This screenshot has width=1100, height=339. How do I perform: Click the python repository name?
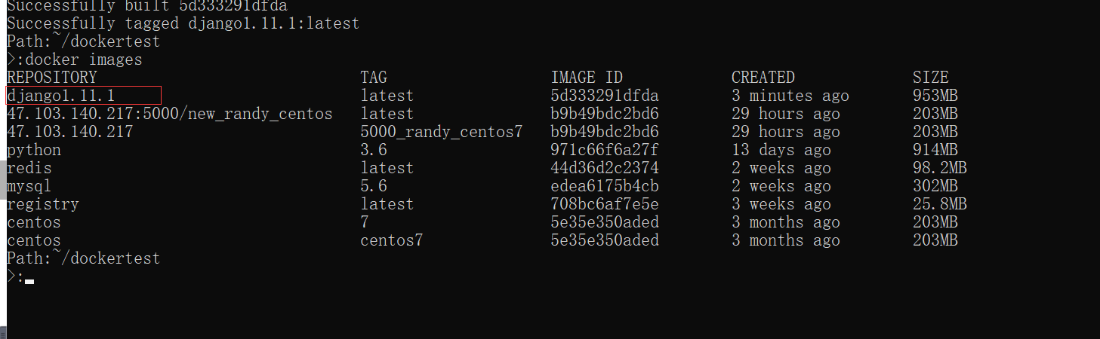pos(34,150)
